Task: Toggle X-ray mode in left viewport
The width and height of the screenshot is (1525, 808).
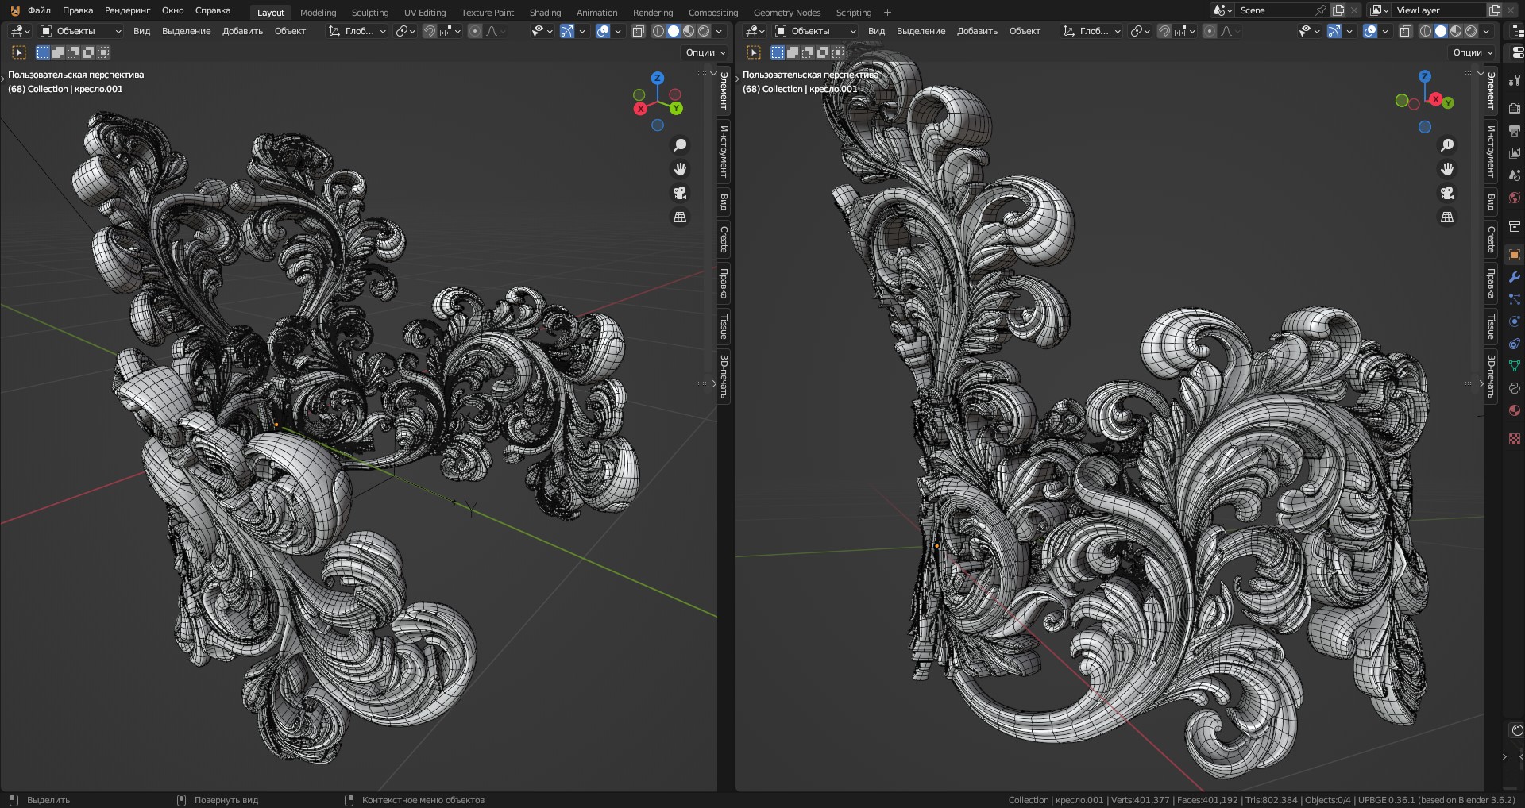Action: (x=639, y=31)
